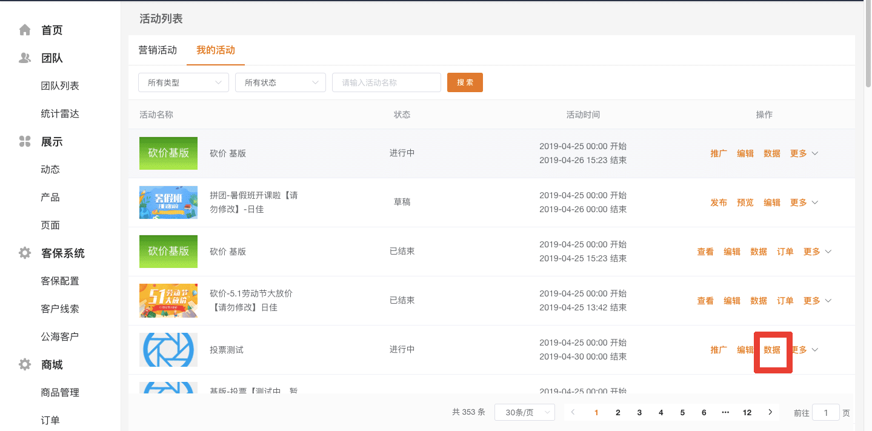The image size is (872, 431).
Task: Open the 所有类型 type dropdown
Action: pos(183,82)
